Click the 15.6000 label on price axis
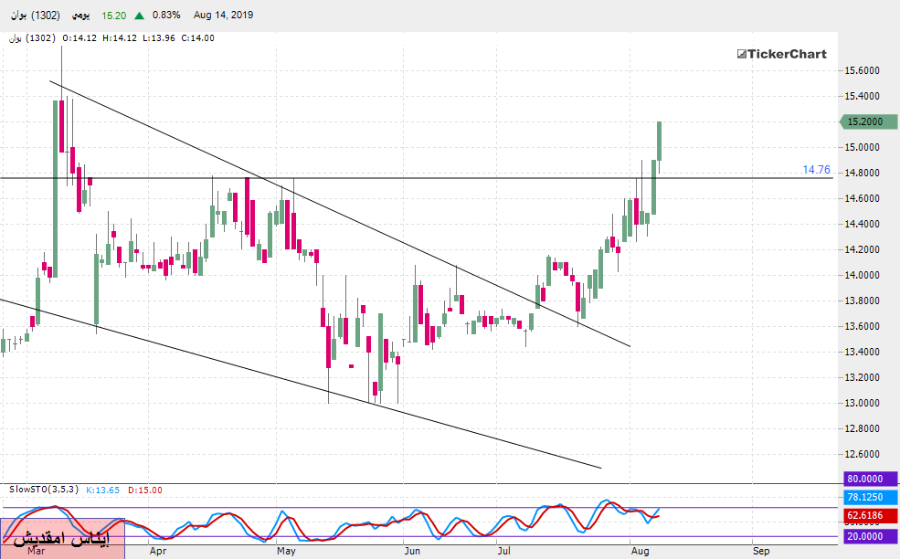Viewport: 900px width, 559px height. coord(863,70)
